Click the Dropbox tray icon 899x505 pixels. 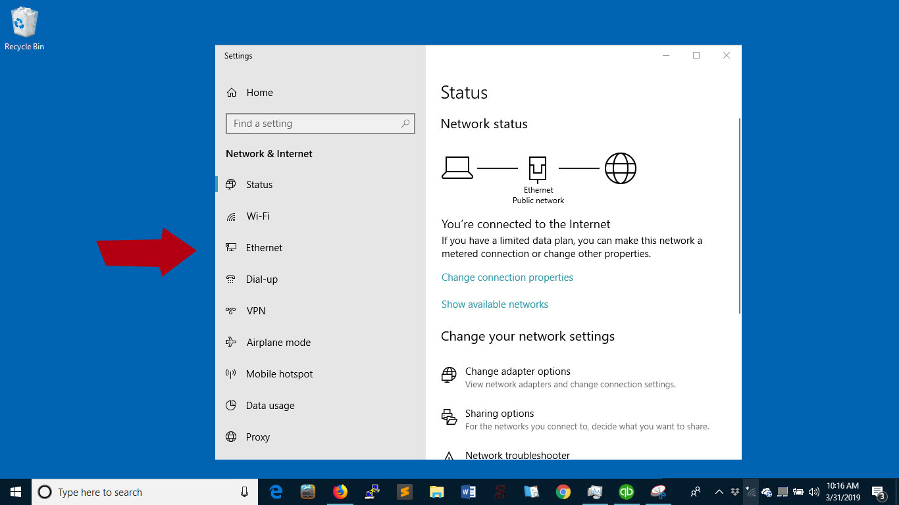point(734,492)
